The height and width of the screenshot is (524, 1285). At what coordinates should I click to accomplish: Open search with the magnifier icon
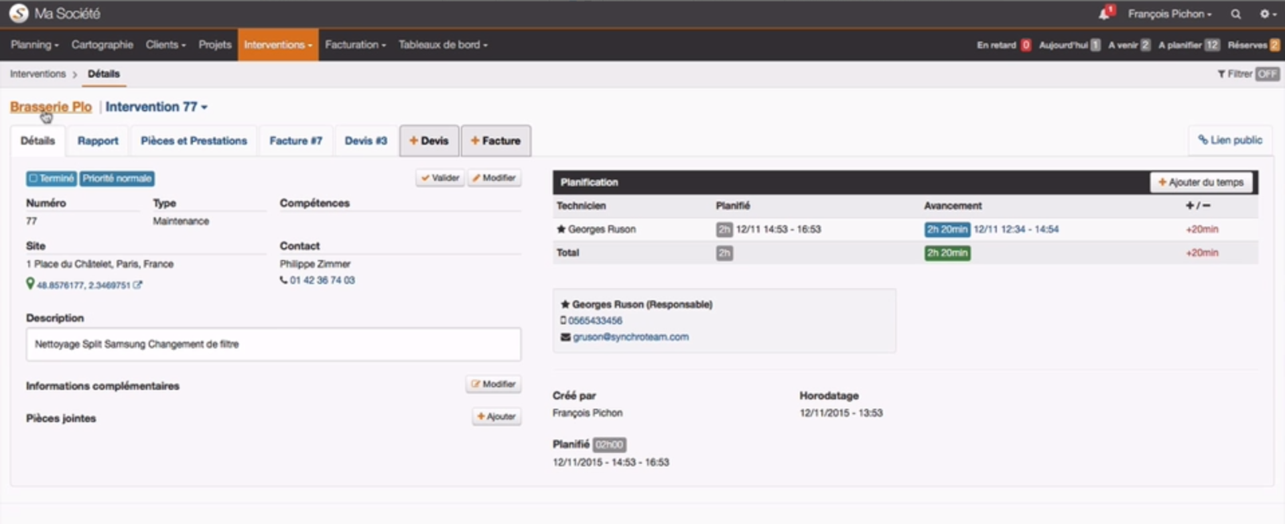pyautogui.click(x=1235, y=14)
